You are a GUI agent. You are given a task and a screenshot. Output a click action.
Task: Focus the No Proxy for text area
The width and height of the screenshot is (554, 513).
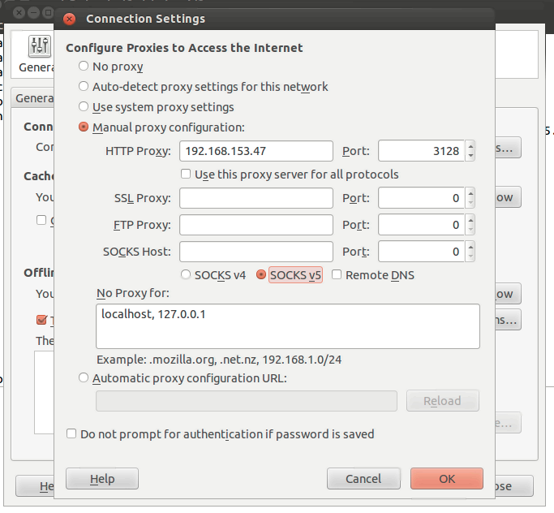[288, 326]
